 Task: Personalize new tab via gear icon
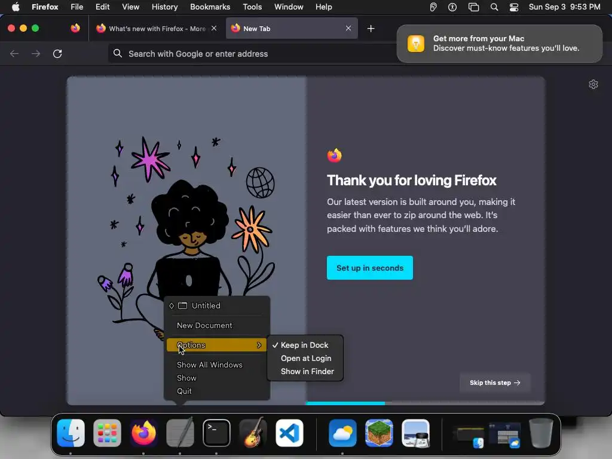pos(593,84)
